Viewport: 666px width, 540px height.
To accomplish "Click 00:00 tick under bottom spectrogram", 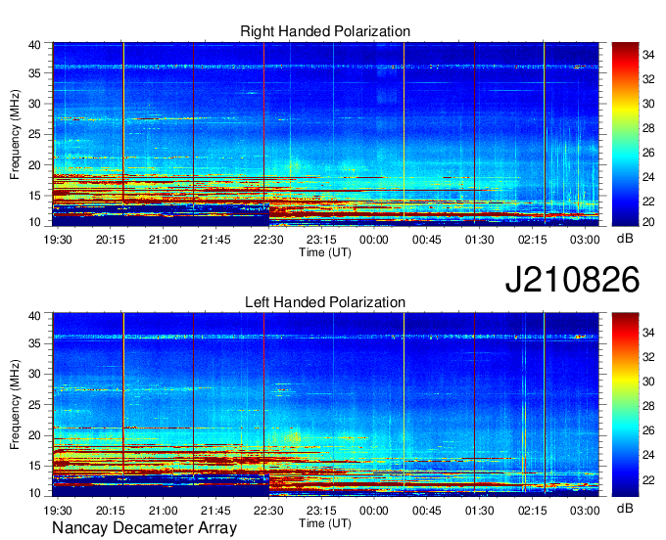I will point(374,511).
